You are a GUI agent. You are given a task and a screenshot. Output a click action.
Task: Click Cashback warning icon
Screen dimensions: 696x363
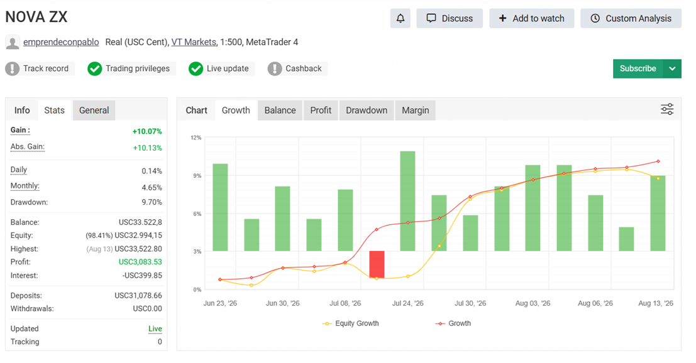tap(275, 68)
